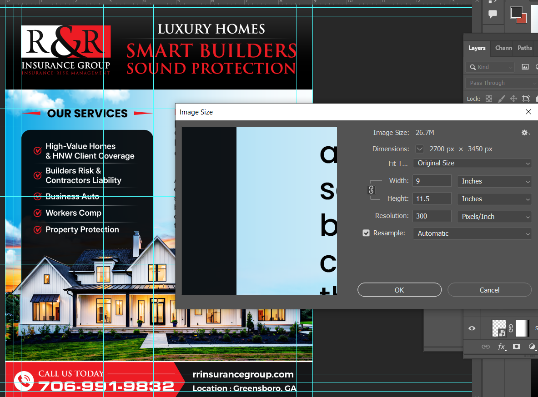Click the artboard nesting lock icon

click(x=526, y=99)
